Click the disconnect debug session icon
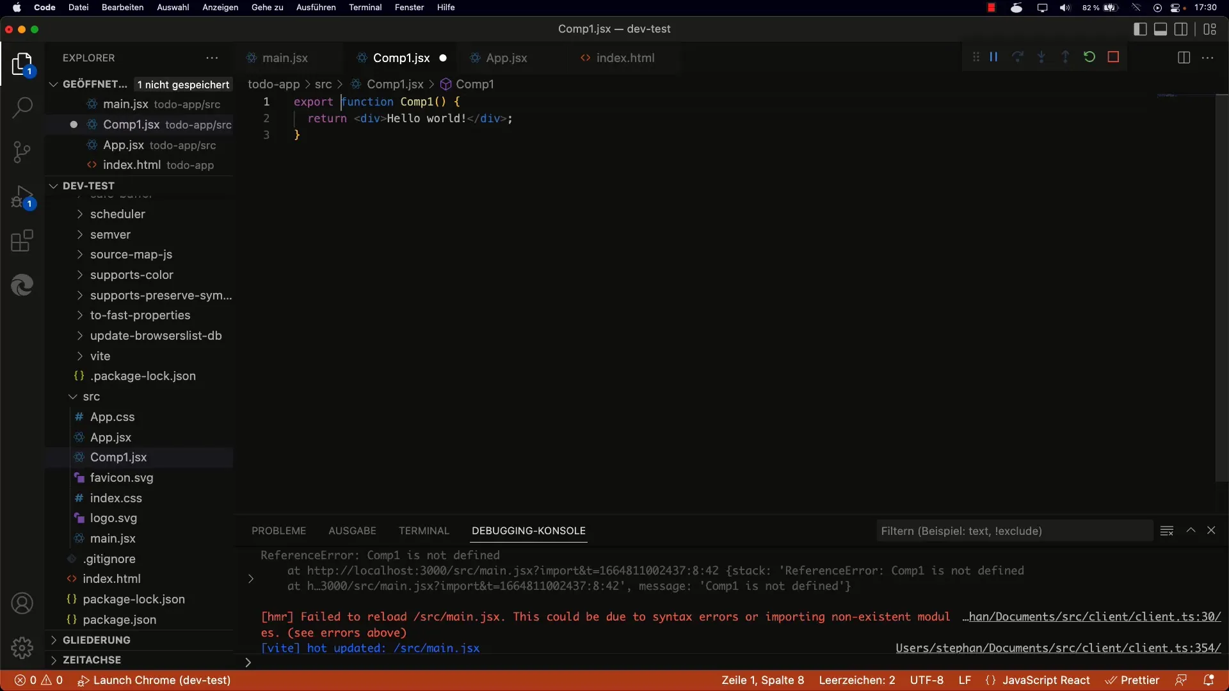Viewport: 1229px width, 691px height. click(1113, 56)
